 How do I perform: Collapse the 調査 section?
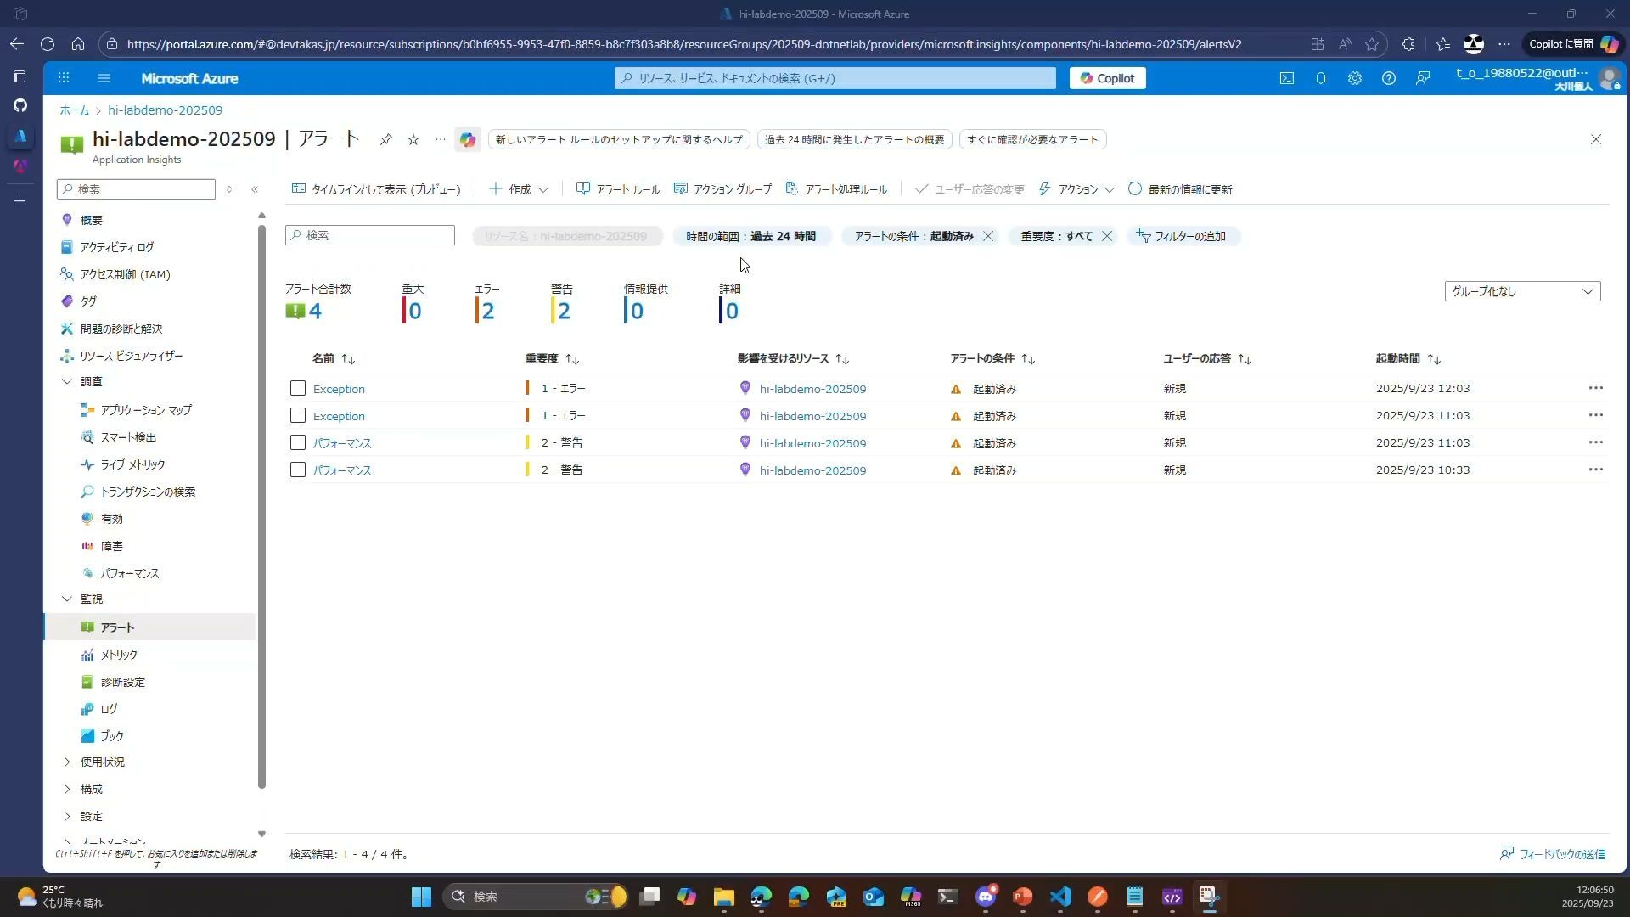[67, 382]
